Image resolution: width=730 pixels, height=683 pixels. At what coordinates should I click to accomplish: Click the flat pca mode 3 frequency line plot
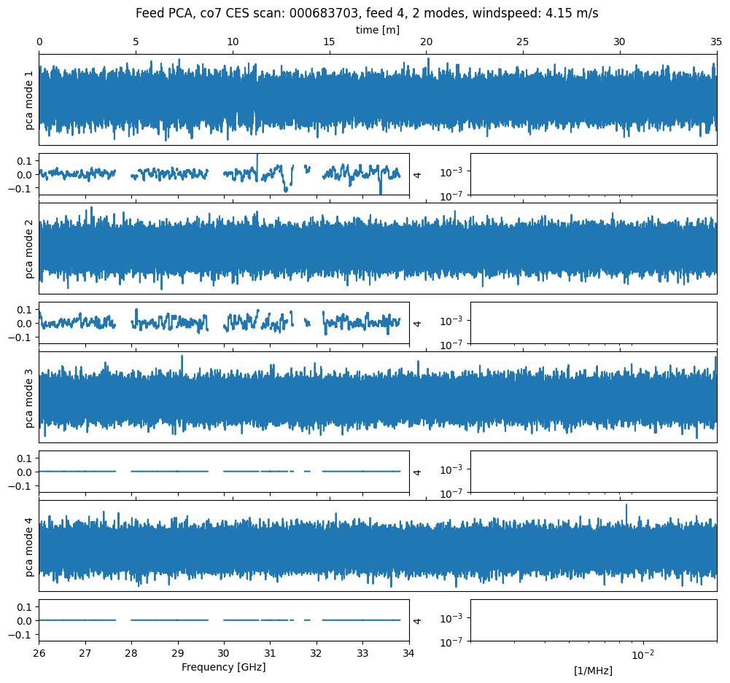click(223, 472)
